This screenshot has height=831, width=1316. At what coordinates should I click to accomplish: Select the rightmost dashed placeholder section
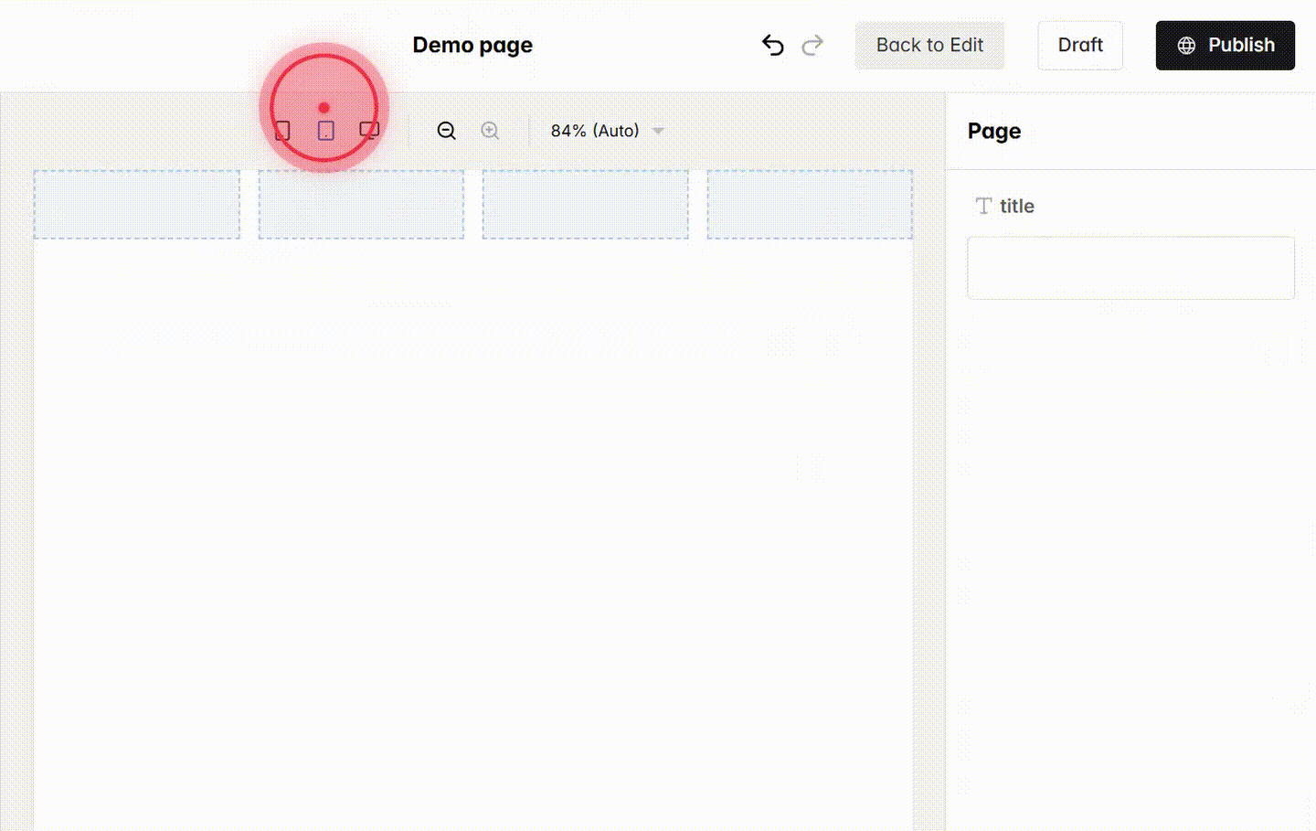click(810, 203)
